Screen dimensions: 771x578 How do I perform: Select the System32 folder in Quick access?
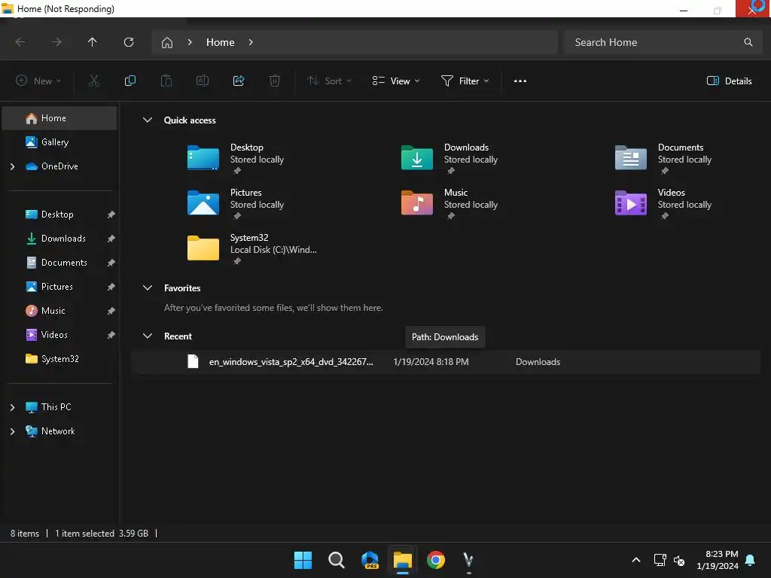[x=251, y=248]
